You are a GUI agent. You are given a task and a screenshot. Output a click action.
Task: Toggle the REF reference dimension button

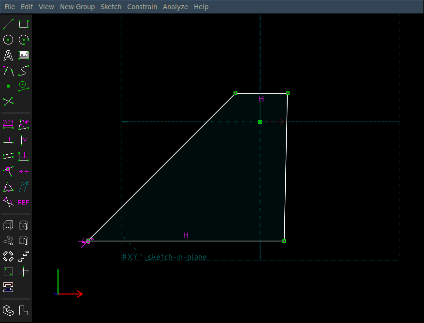(24, 202)
